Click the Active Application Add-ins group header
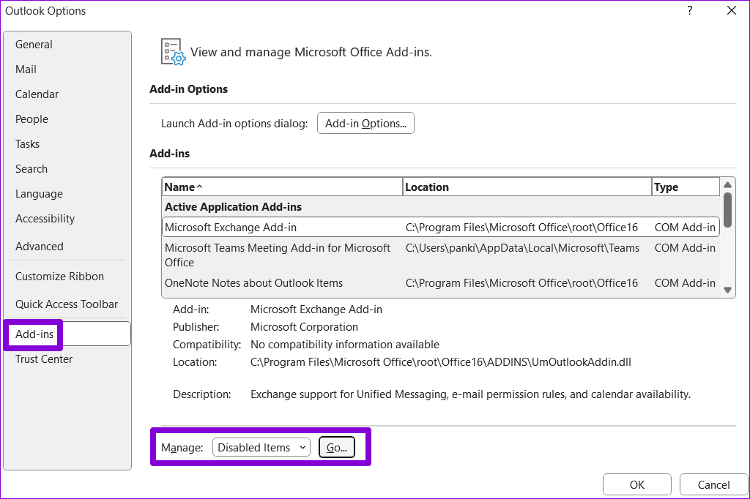Image resolution: width=750 pixels, height=499 pixels. coord(233,207)
